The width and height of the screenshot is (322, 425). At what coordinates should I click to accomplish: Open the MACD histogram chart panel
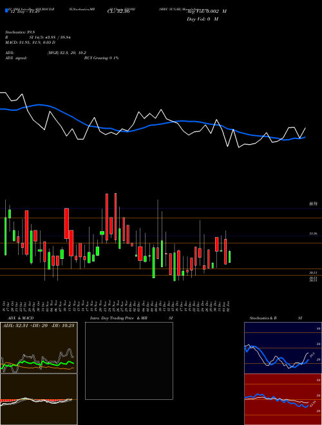(39, 399)
